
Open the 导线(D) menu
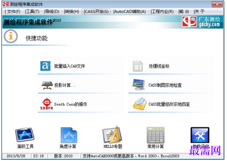(52, 11)
